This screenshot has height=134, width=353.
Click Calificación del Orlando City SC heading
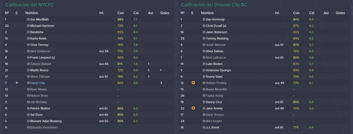214,5
